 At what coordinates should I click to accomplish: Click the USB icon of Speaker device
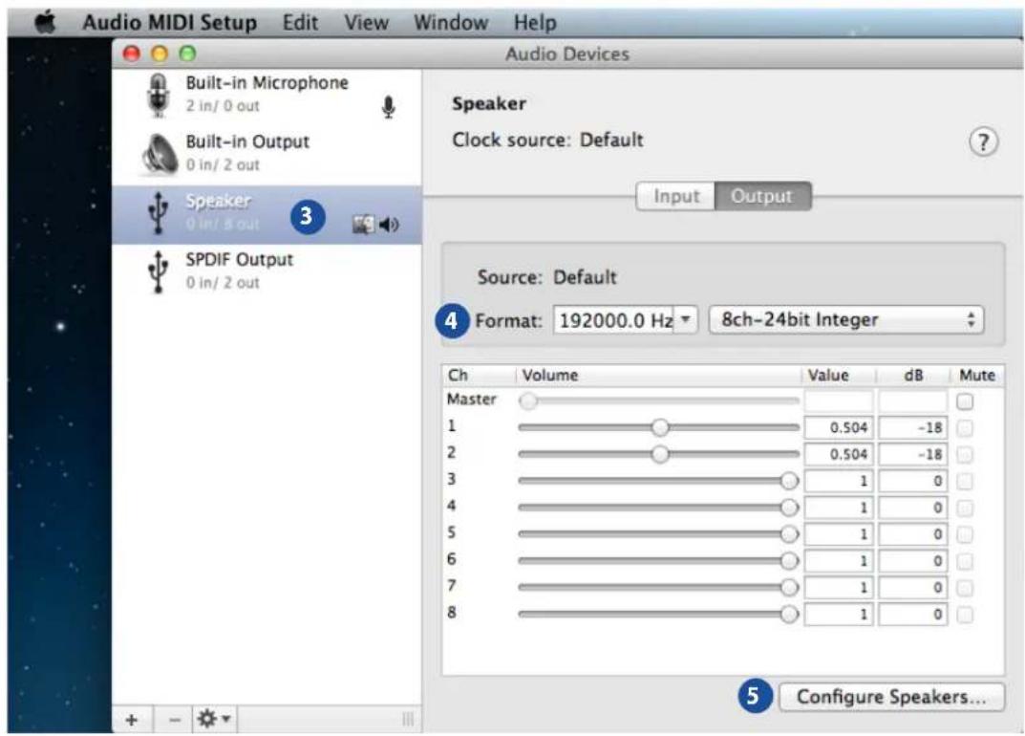point(158,213)
